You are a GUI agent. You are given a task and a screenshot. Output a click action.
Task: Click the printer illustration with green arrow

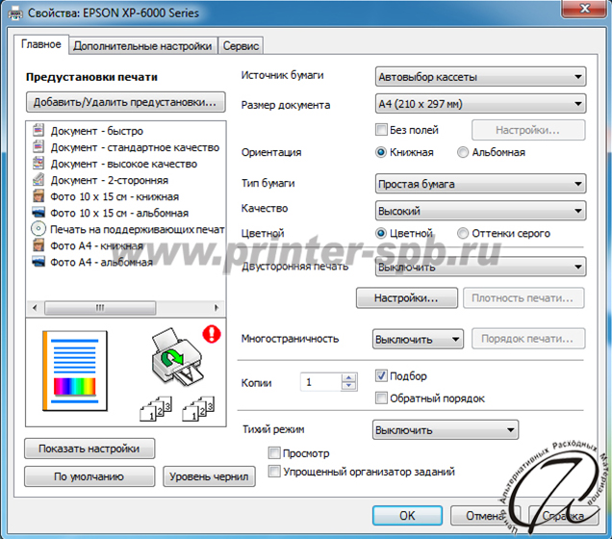point(177,357)
